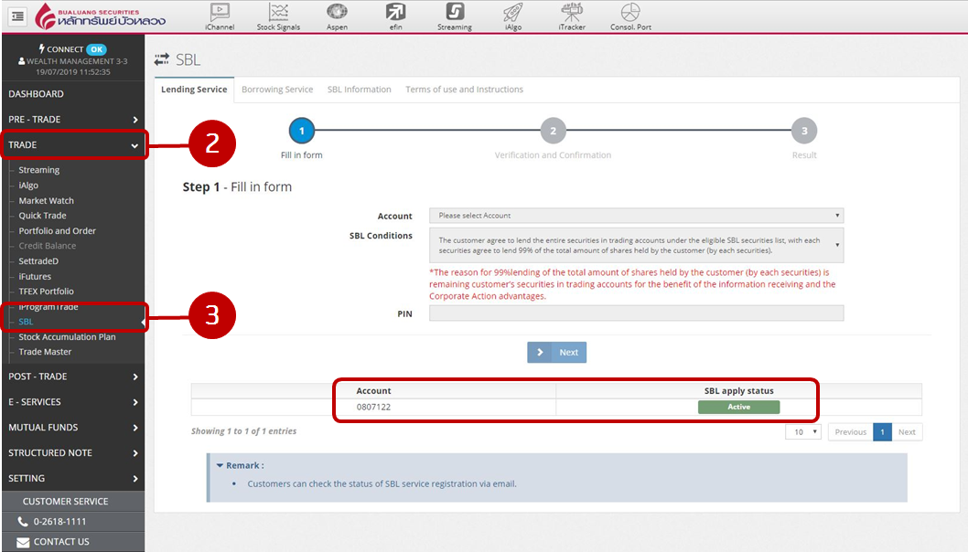
Task: Click the CONNECT OK status badge
Action: pos(96,49)
